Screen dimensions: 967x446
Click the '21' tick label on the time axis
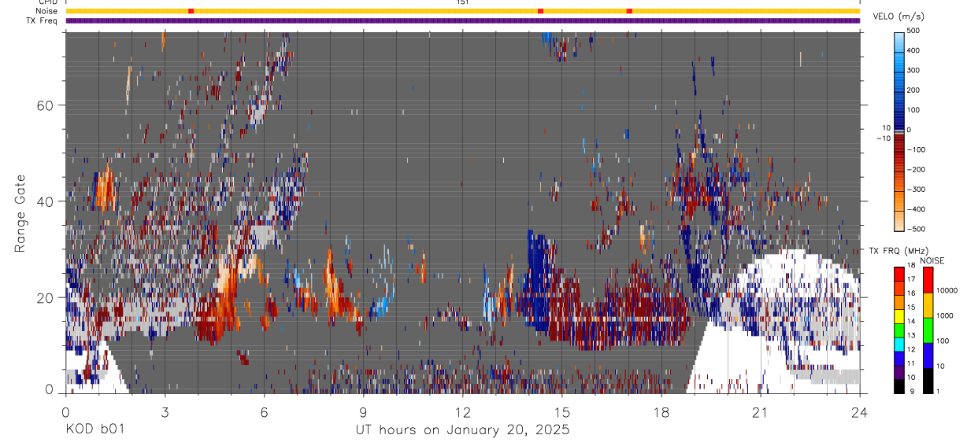pos(761,411)
